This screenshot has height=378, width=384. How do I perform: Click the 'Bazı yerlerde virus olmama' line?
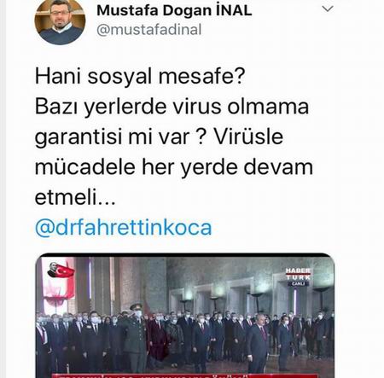click(172, 107)
